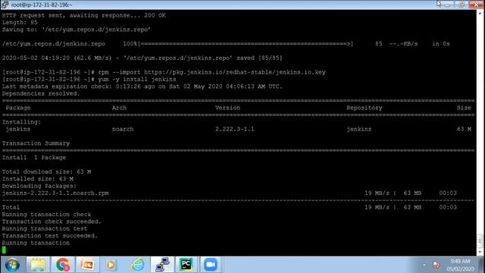
Task: Open PowerPoint from the taskbar
Action: tap(88, 265)
